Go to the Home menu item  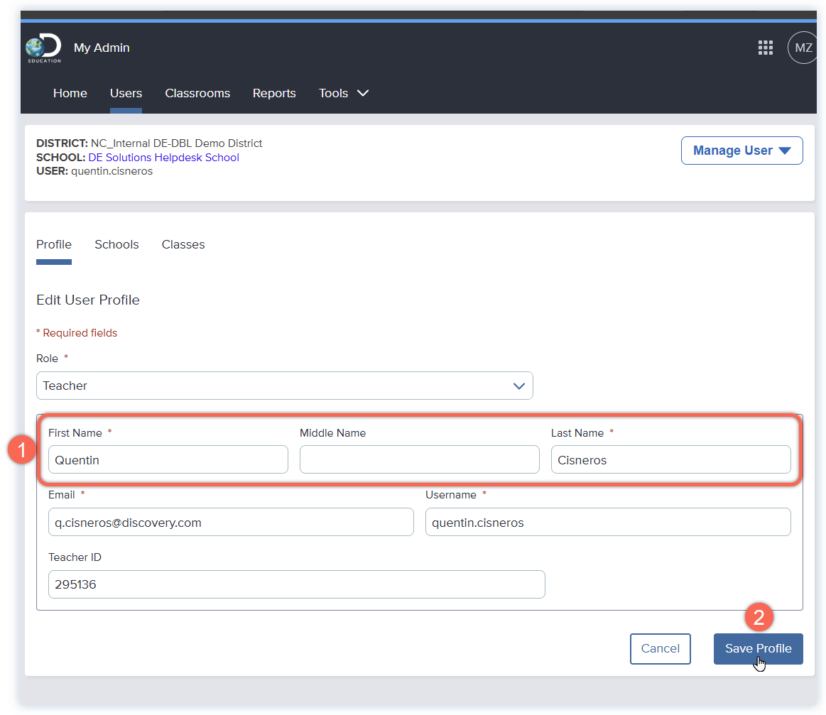tap(70, 93)
